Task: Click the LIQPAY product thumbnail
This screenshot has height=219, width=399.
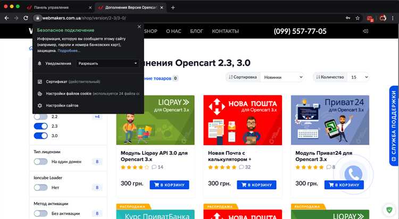Action: (x=155, y=120)
